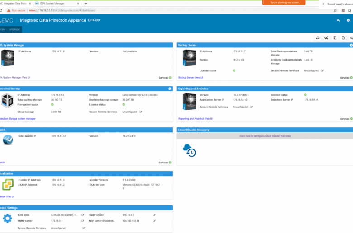Click the first document icon beside the cogs
Image resolution: width=353 pixels, height=233 pixels.
click(x=335, y=38)
